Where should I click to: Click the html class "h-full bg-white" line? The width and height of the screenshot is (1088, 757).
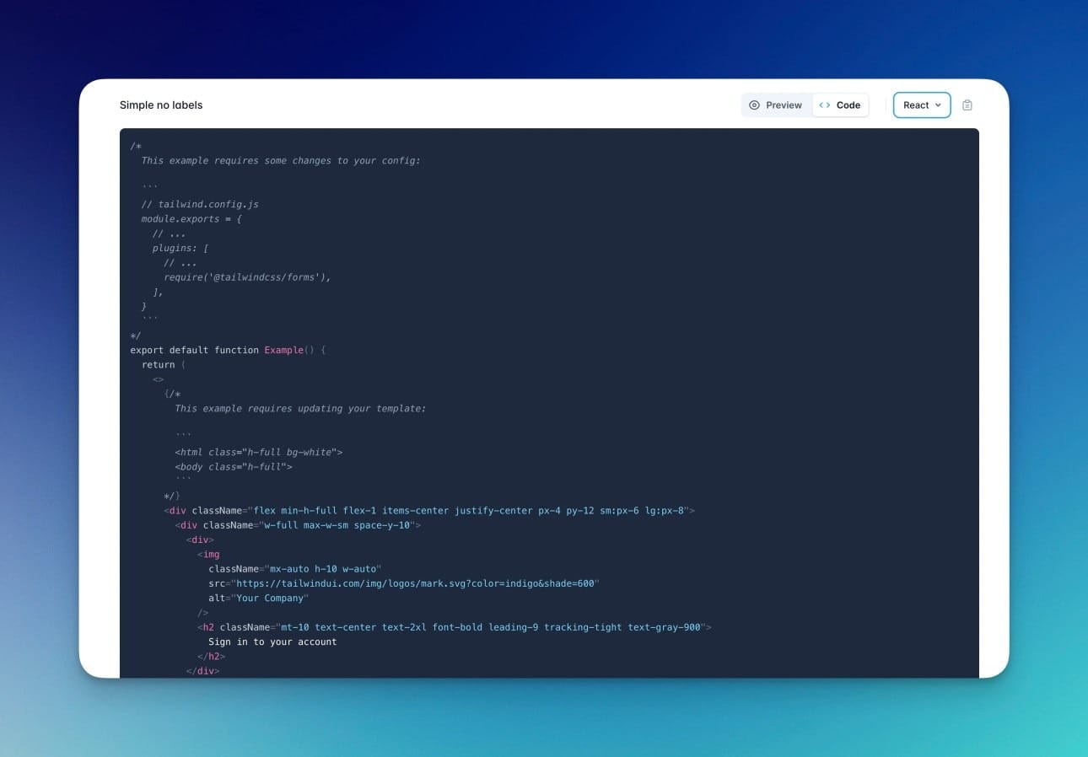pyautogui.click(x=258, y=453)
